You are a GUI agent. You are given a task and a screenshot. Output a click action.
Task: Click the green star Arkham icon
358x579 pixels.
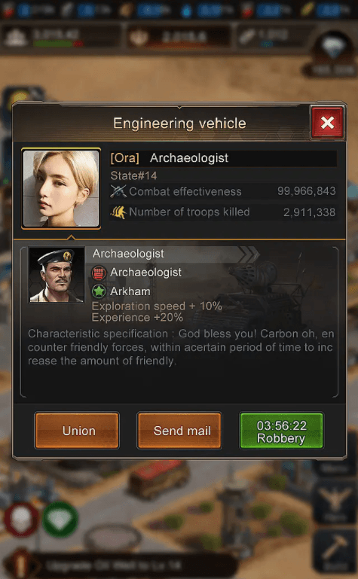(99, 291)
